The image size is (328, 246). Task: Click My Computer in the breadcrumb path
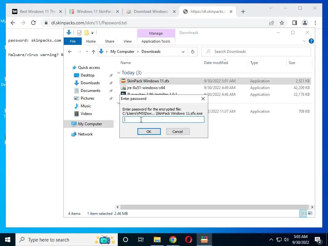(x=122, y=52)
